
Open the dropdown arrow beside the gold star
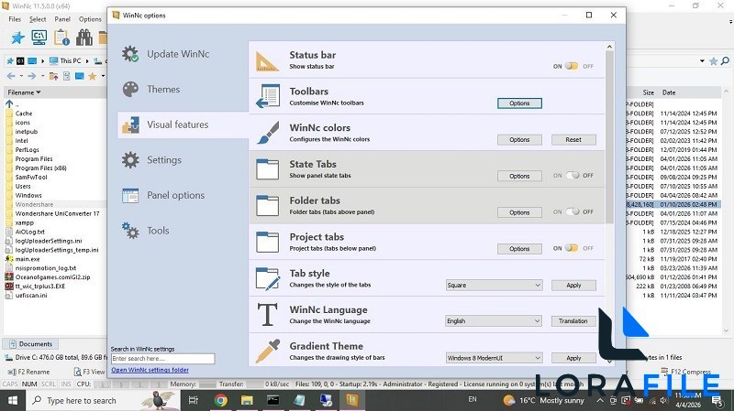click(103, 76)
